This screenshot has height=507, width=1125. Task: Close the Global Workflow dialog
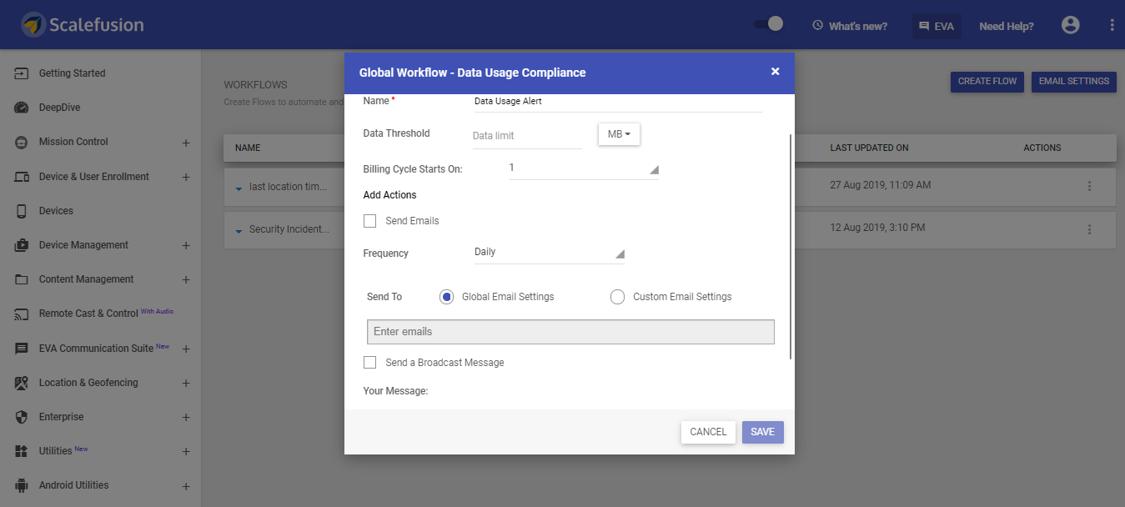(x=775, y=72)
